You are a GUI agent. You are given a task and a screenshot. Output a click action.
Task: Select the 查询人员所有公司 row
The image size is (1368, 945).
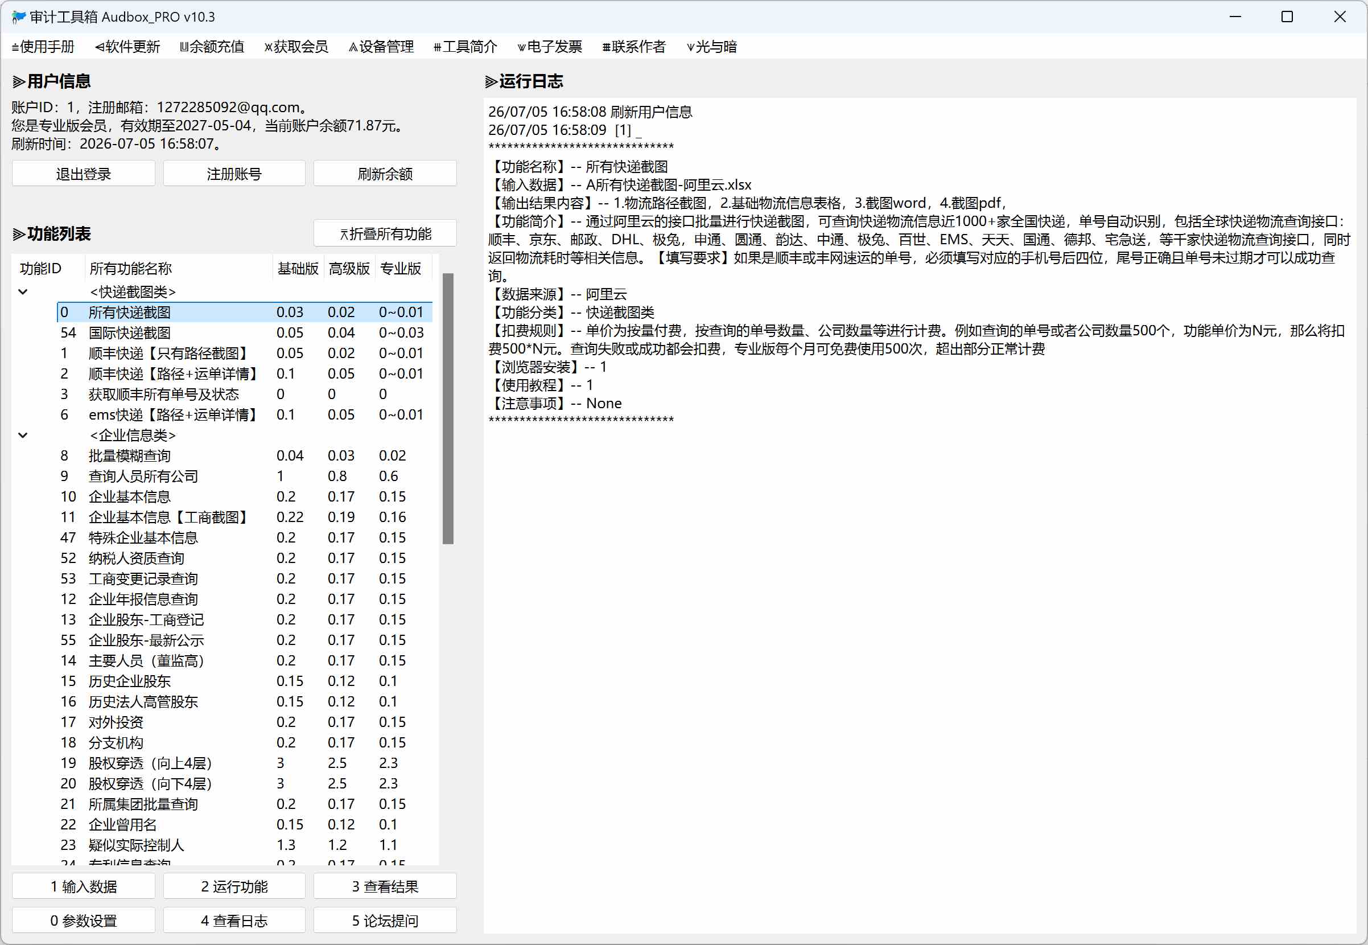coord(244,476)
